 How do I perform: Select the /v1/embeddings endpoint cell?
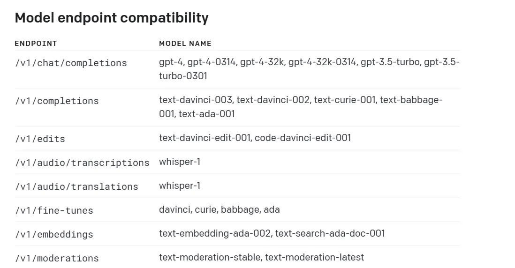tap(54, 234)
